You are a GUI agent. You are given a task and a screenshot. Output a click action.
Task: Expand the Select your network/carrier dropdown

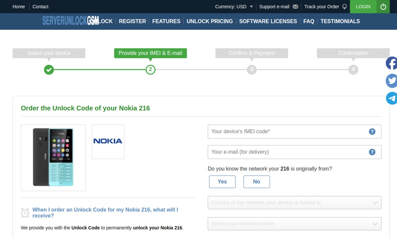(x=294, y=224)
